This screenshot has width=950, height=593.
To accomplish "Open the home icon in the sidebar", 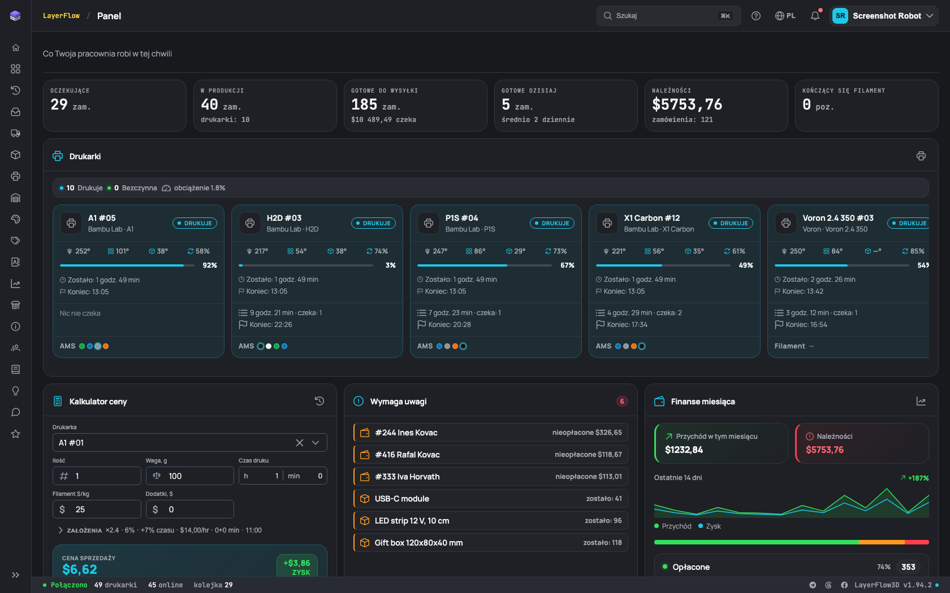I will pos(16,47).
